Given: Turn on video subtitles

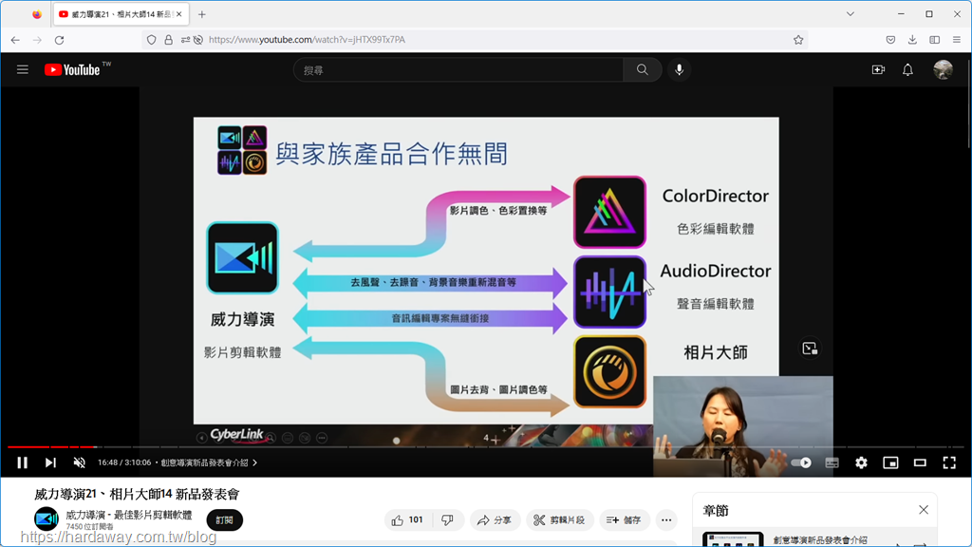Looking at the screenshot, I should tap(832, 462).
